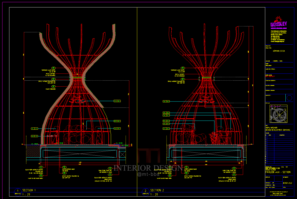This screenshot has height=199, width=297.
Task: Click the PAVILION #4A - SECTION title
Action: (x=278, y=172)
